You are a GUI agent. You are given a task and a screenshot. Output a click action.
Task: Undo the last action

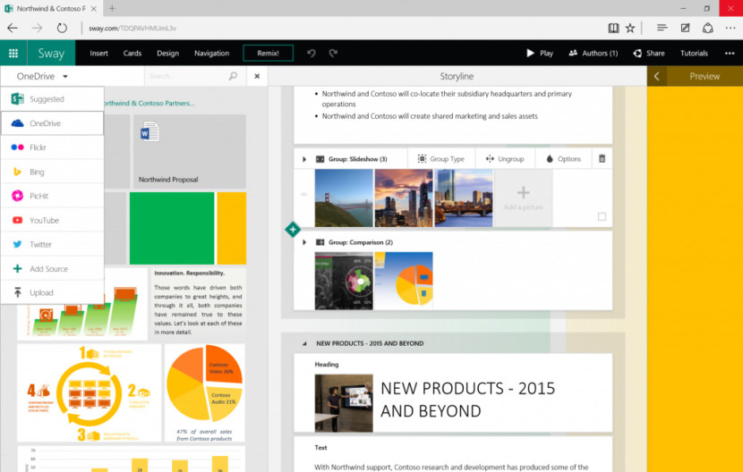(312, 53)
